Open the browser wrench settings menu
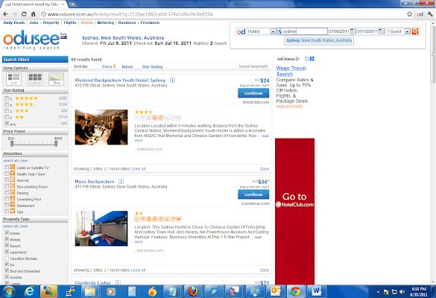Screen dimensions: 436x298 [430, 14]
